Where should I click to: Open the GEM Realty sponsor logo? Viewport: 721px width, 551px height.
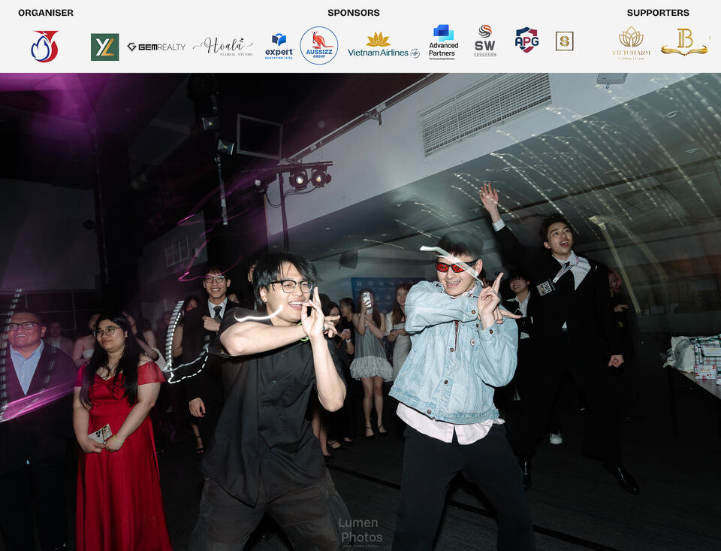[156, 47]
